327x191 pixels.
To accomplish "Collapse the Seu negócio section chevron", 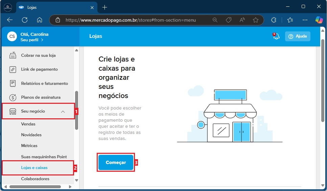I will (x=63, y=112).
